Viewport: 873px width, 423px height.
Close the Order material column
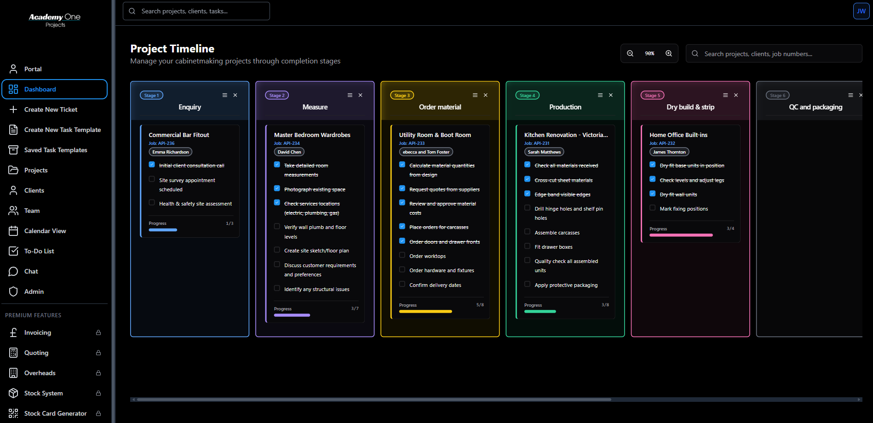(x=486, y=95)
